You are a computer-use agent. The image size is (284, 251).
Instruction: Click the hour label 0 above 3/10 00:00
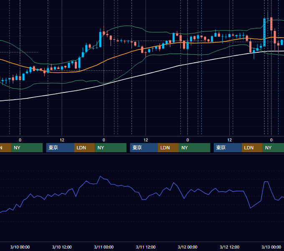click(x=20, y=140)
